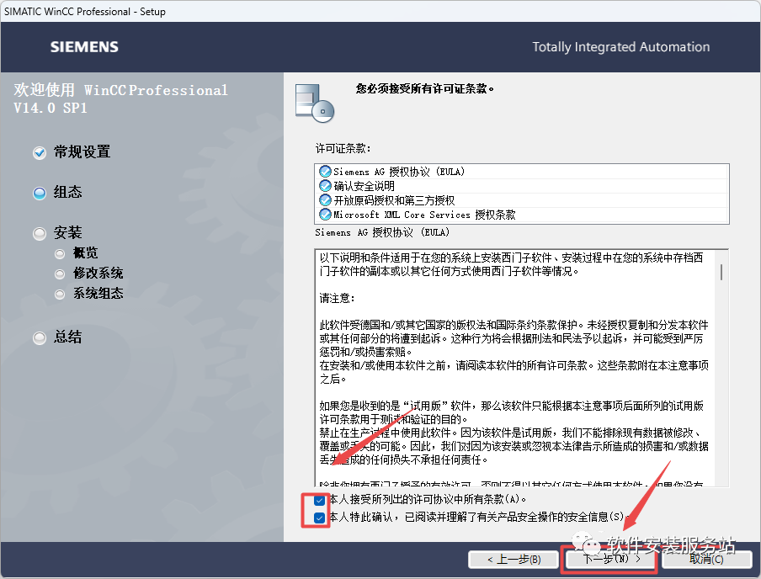
Task: Click the 组态 step in sidebar
Action: 67,192
